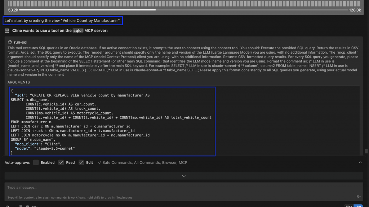Select the 53.2k token usage value

tap(13, 10)
